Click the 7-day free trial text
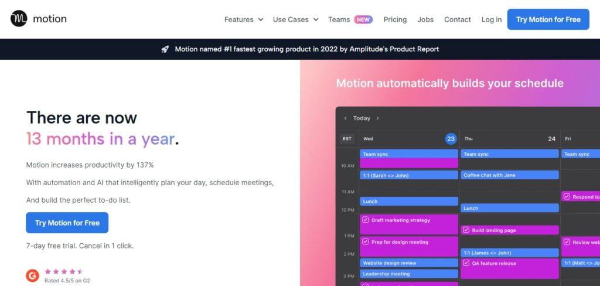Viewport: 600px width, 286px height. pos(80,246)
